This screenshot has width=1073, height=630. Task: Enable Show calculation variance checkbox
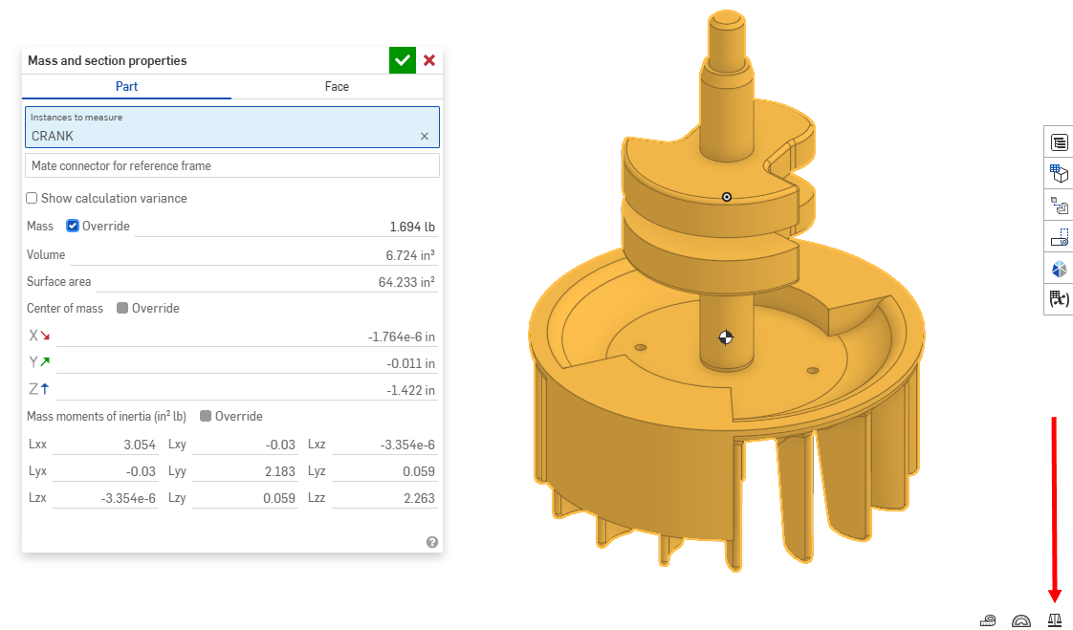33,199
